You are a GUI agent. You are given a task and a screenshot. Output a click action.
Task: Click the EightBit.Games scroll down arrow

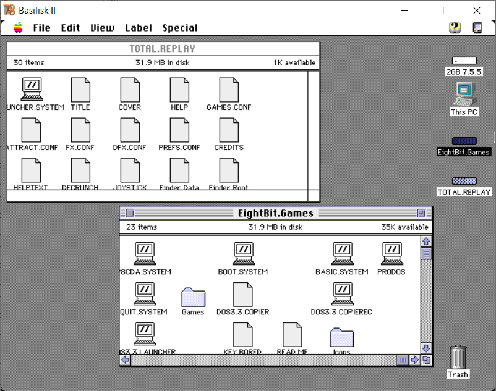(426, 348)
